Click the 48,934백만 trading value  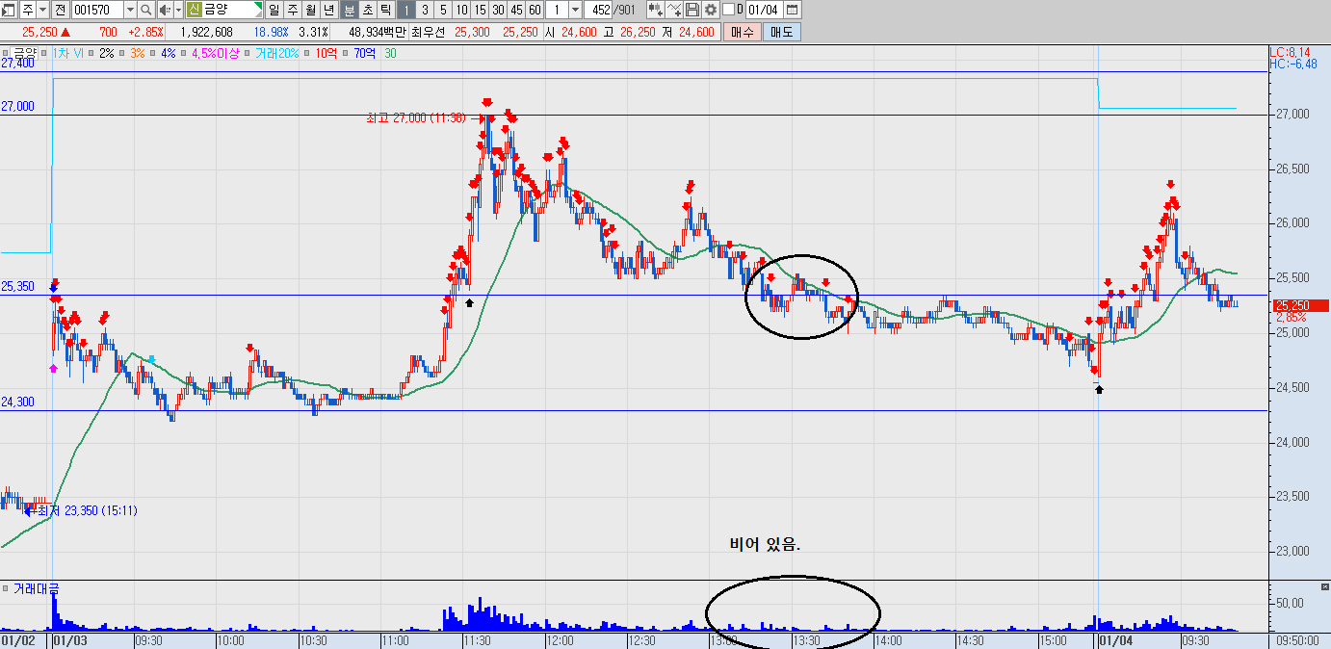tap(377, 32)
